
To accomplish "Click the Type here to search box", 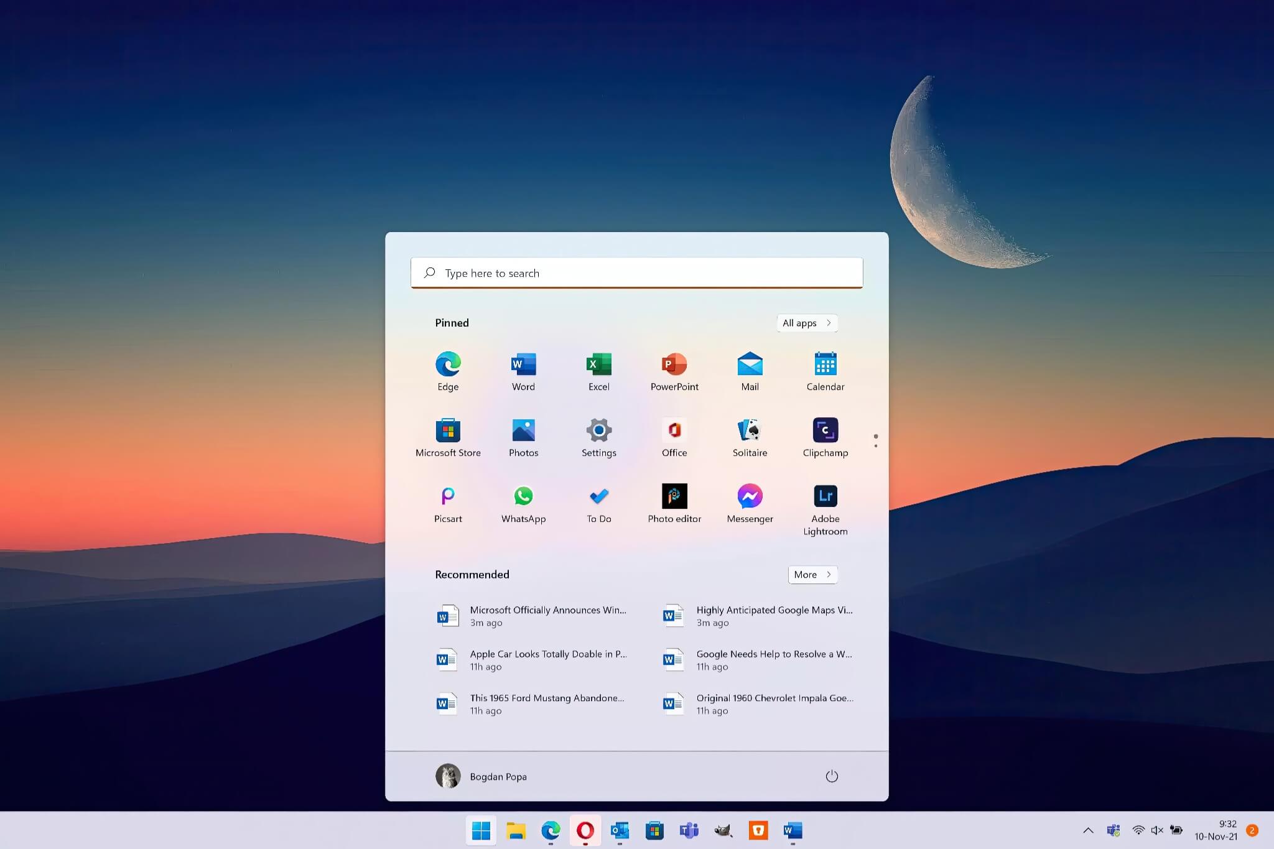I will (636, 273).
